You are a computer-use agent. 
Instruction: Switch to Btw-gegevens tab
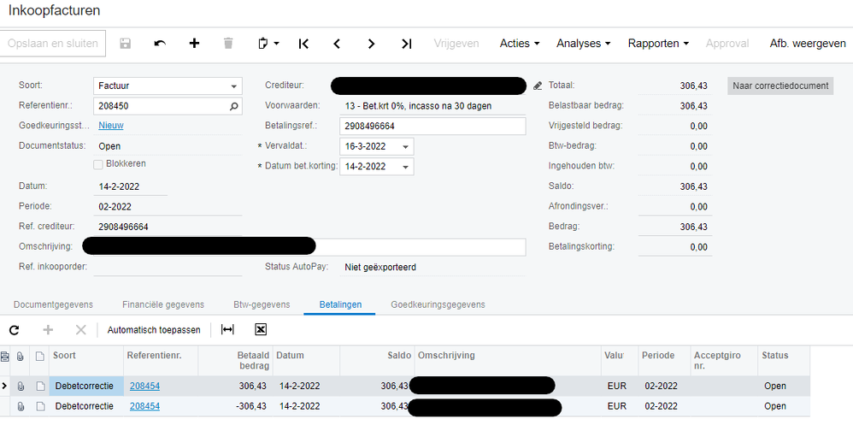[262, 304]
